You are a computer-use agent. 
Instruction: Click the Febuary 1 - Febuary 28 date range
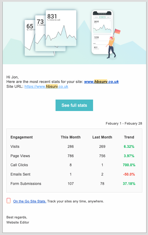[x=124, y=123]
